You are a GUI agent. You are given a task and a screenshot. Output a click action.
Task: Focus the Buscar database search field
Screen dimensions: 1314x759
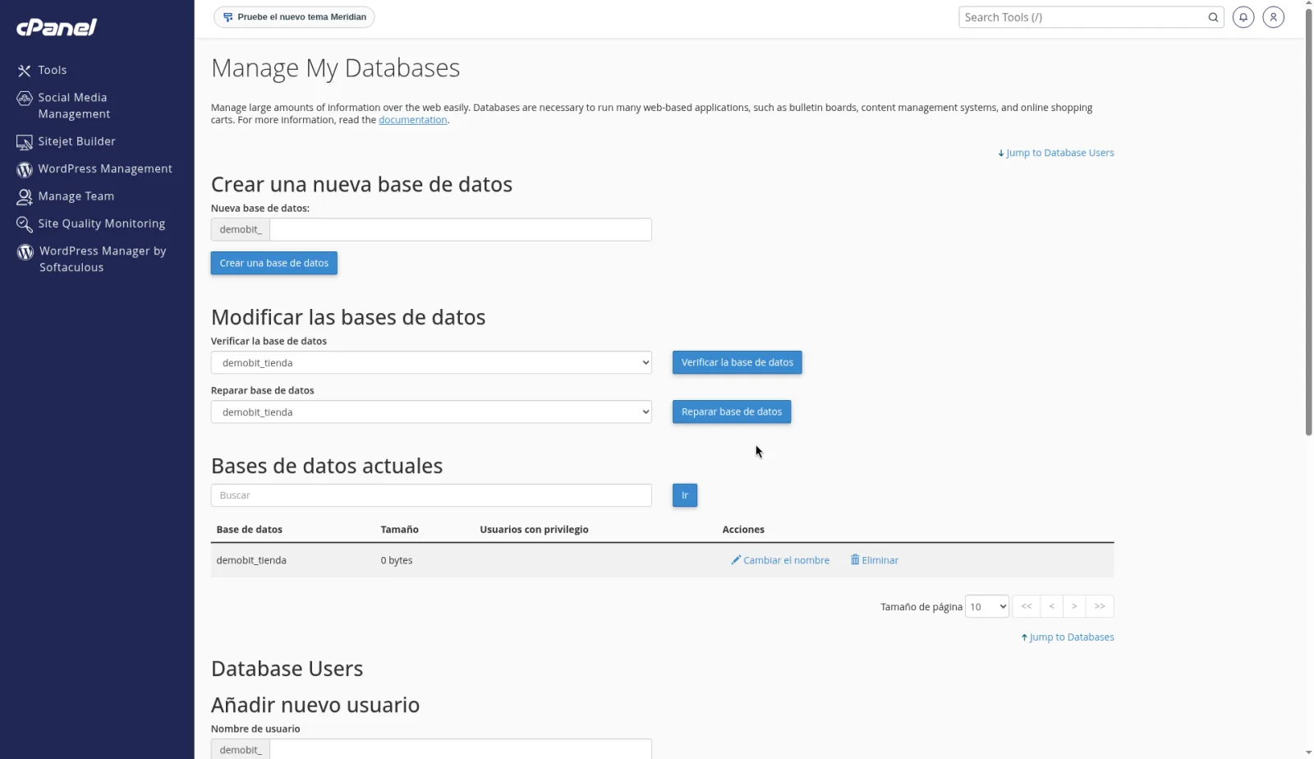coord(431,495)
